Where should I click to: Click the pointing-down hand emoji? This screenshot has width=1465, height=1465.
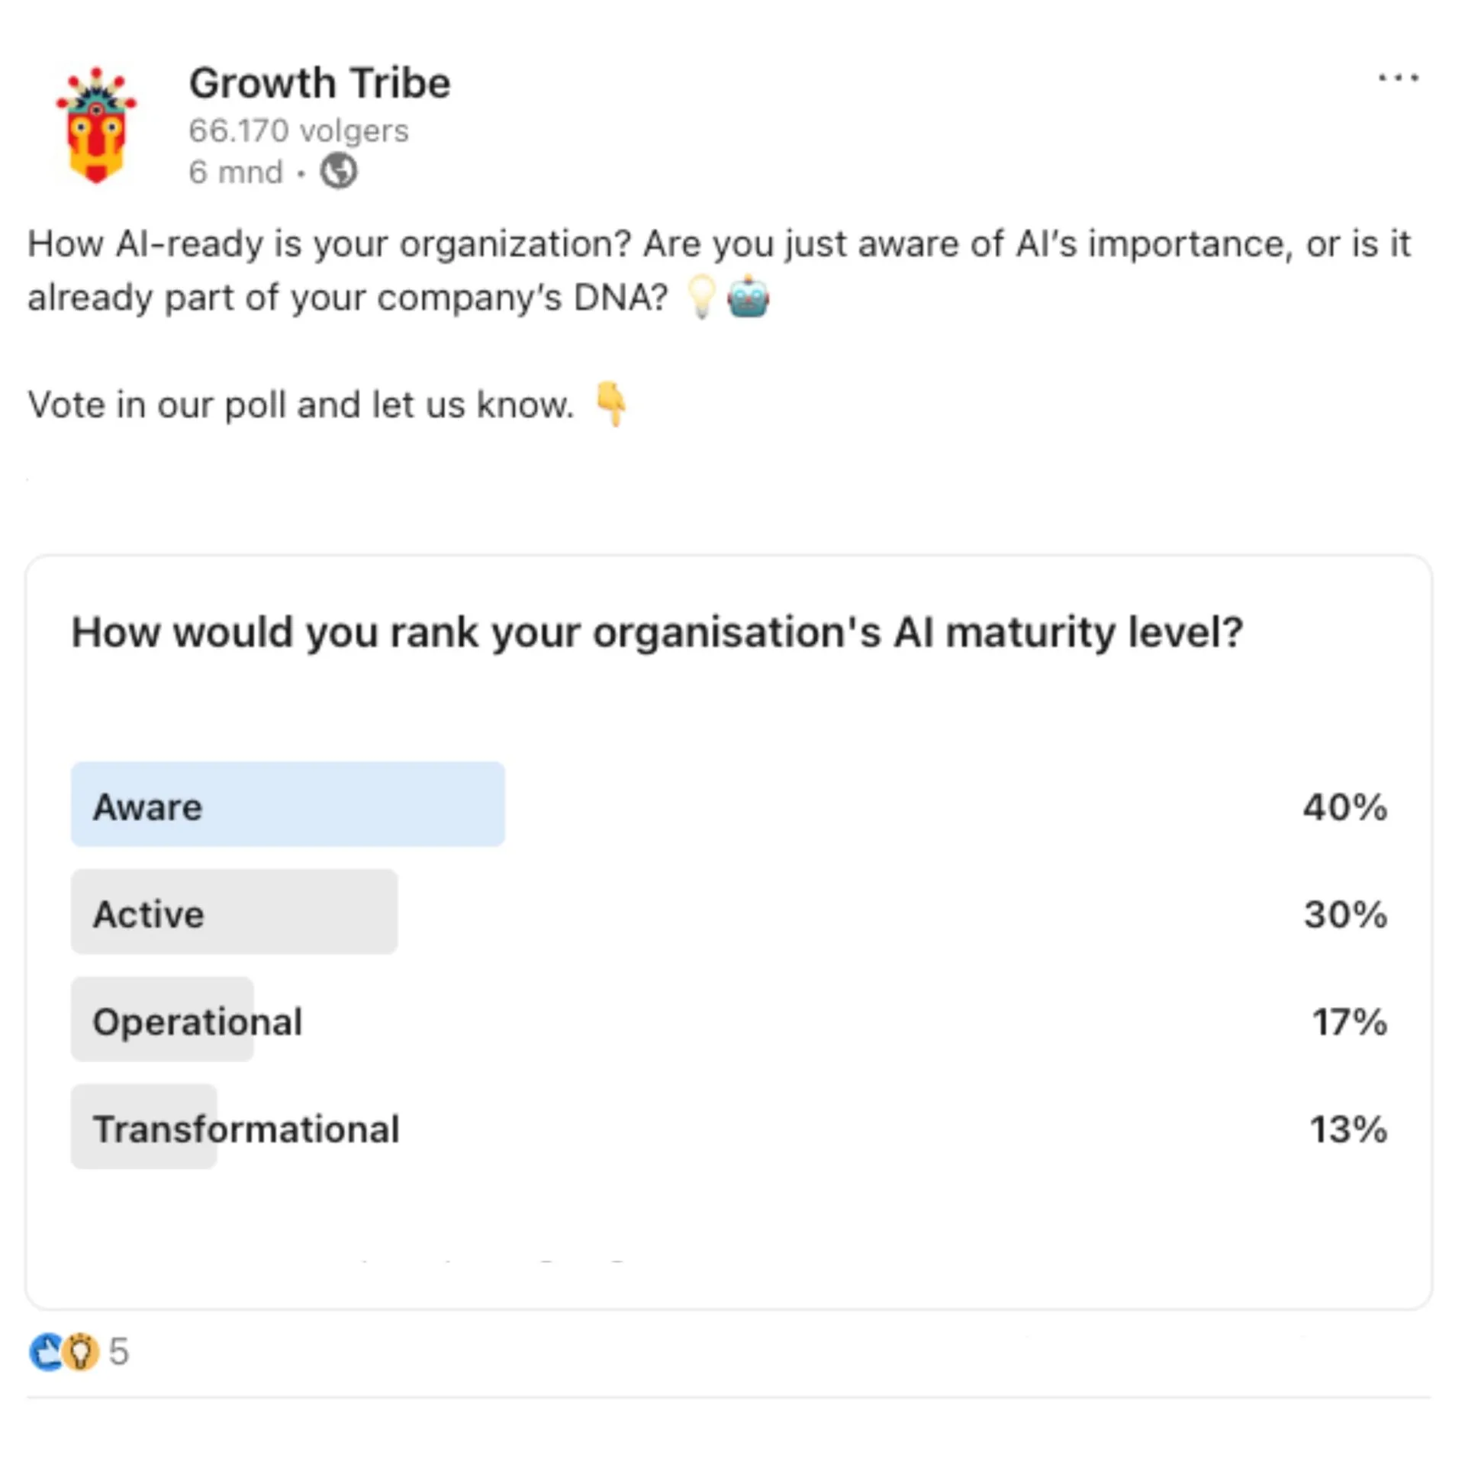(x=611, y=404)
